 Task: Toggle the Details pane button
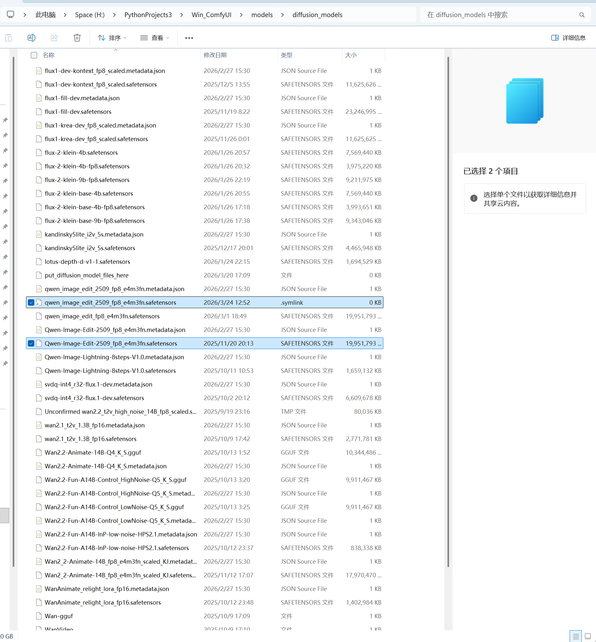[x=568, y=38]
